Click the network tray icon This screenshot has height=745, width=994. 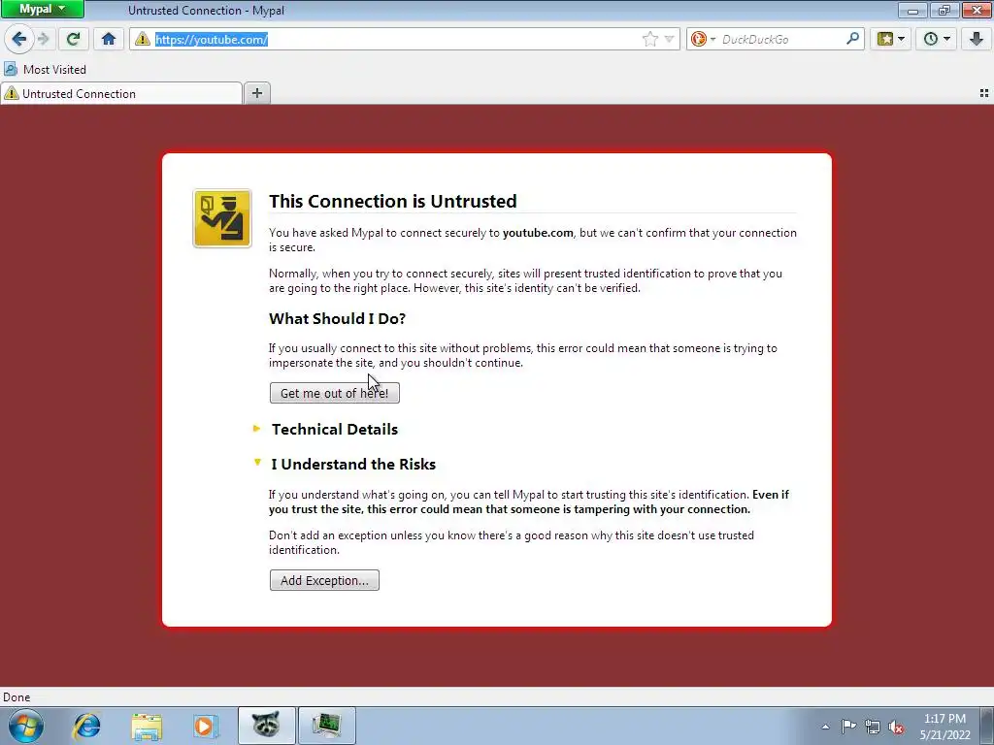tap(873, 727)
